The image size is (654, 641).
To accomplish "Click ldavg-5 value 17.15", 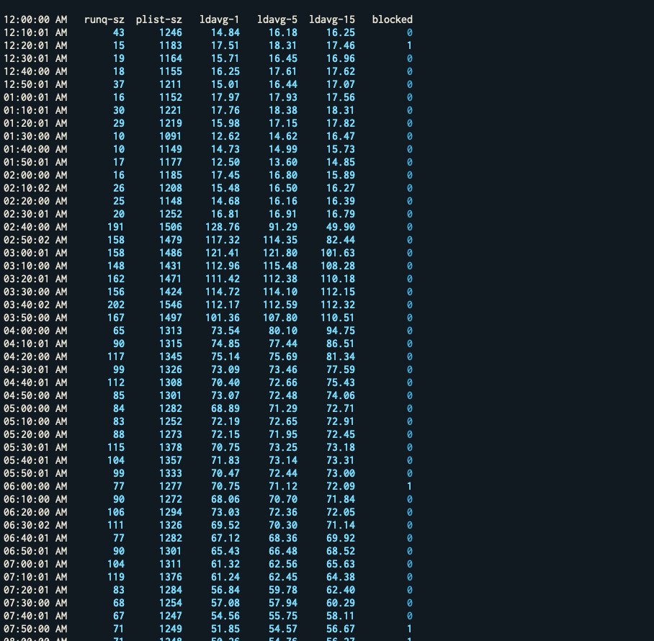I will [x=283, y=123].
